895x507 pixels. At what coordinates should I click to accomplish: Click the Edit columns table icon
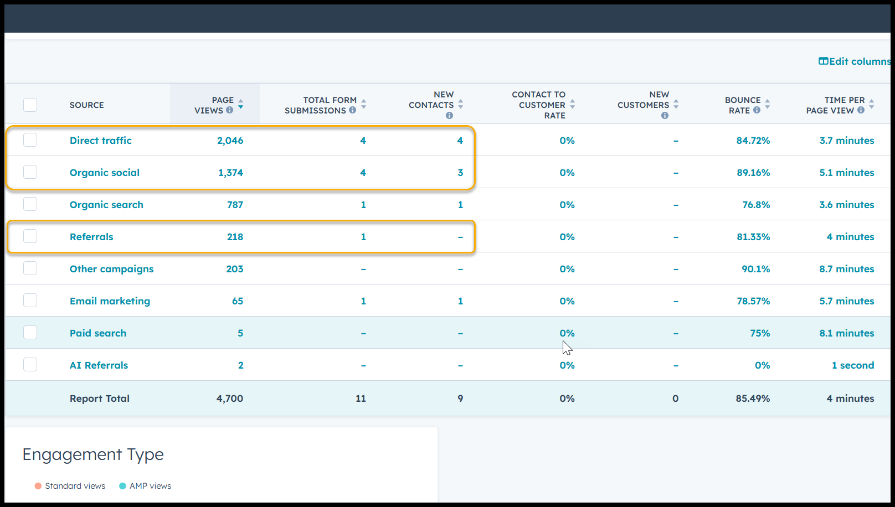824,61
